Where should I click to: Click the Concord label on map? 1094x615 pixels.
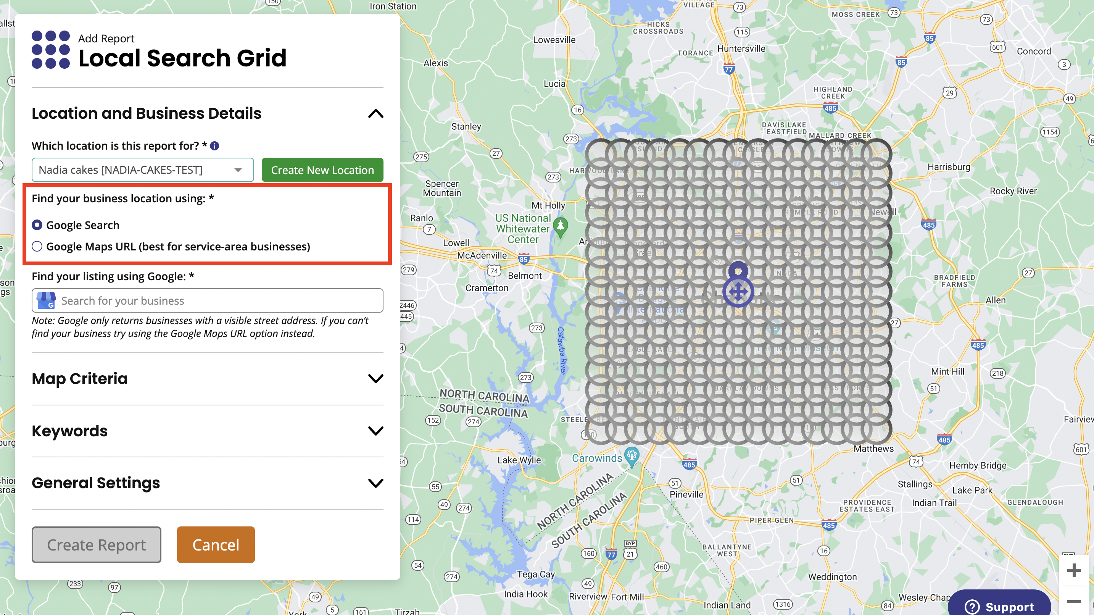point(1034,51)
